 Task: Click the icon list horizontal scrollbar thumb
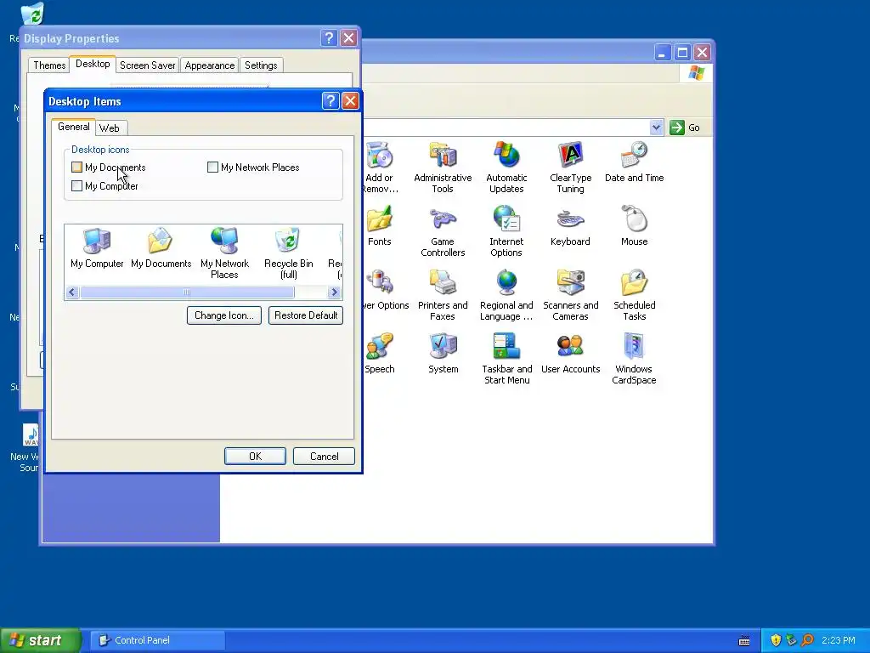click(187, 292)
